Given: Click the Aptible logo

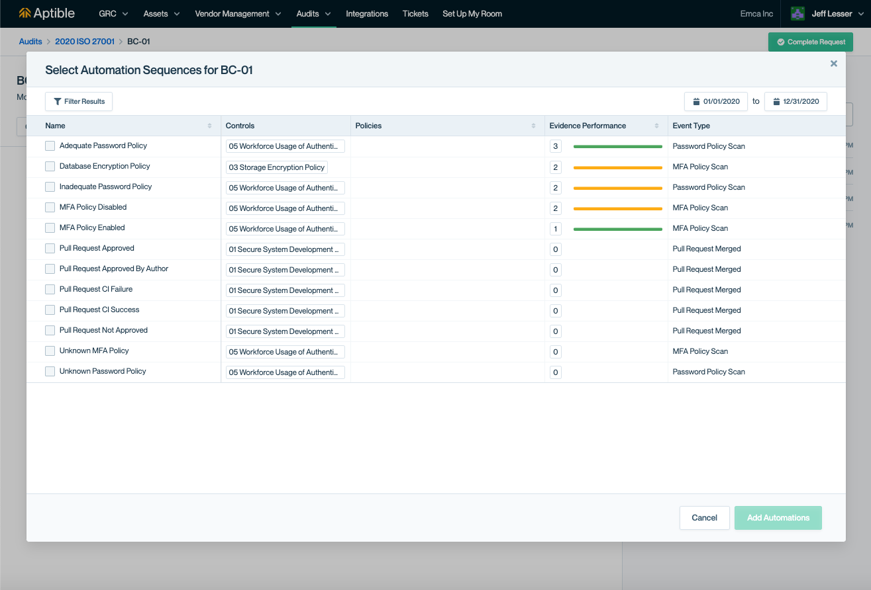Looking at the screenshot, I should click(46, 13).
